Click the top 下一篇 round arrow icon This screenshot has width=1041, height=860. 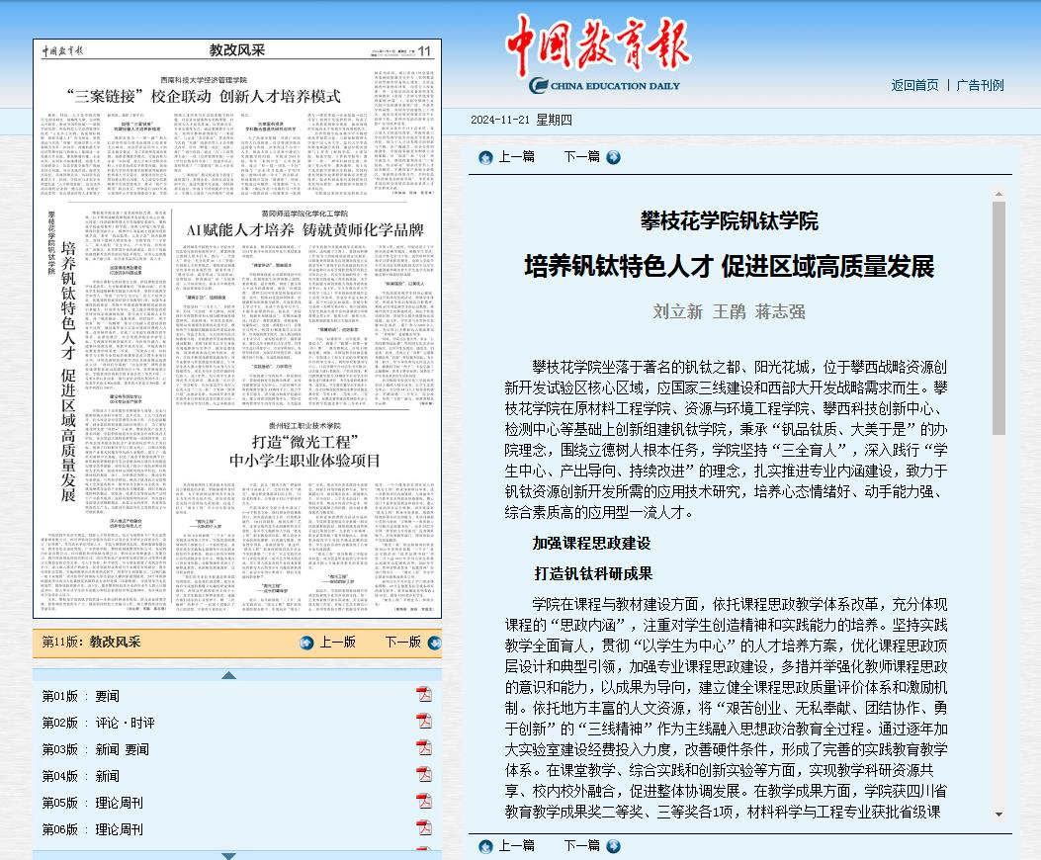pos(613,157)
